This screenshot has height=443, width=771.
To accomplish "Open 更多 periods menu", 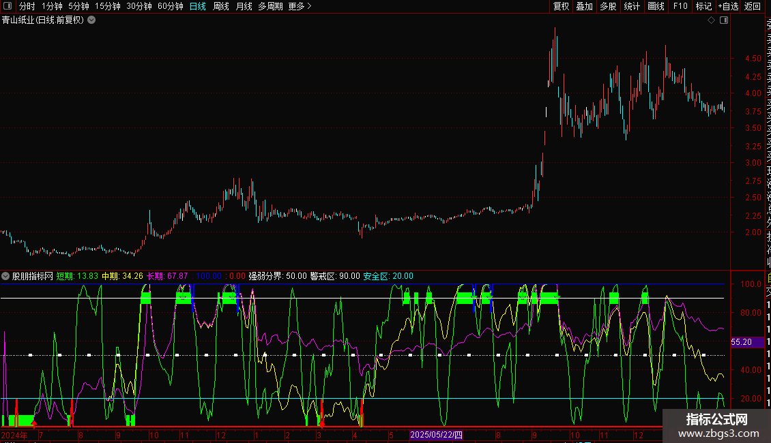I will 300,6.
